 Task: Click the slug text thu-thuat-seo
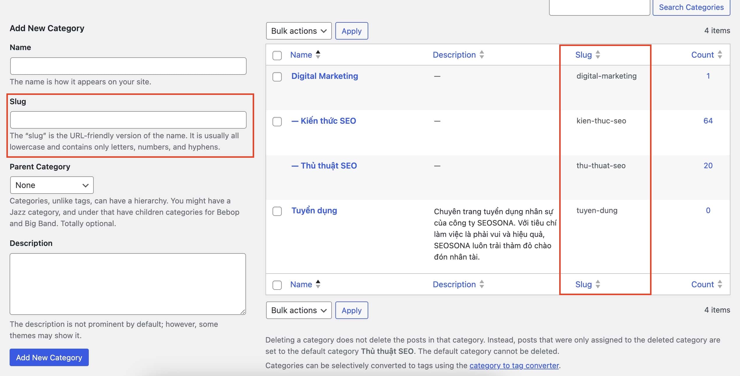coord(601,166)
